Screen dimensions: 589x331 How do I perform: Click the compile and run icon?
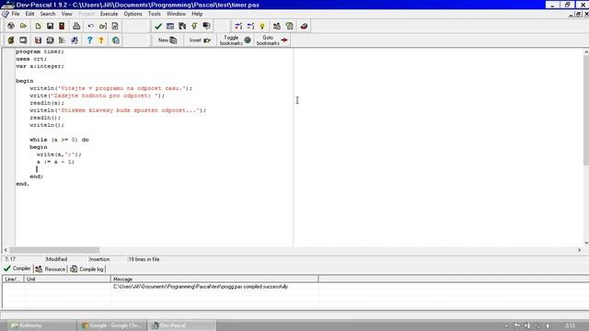[182, 26]
